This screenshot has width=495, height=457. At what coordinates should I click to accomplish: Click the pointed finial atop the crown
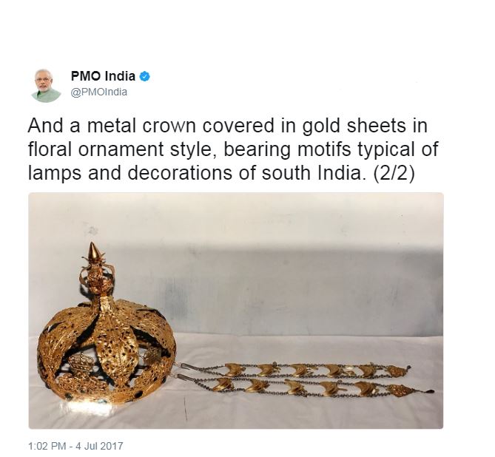92,252
